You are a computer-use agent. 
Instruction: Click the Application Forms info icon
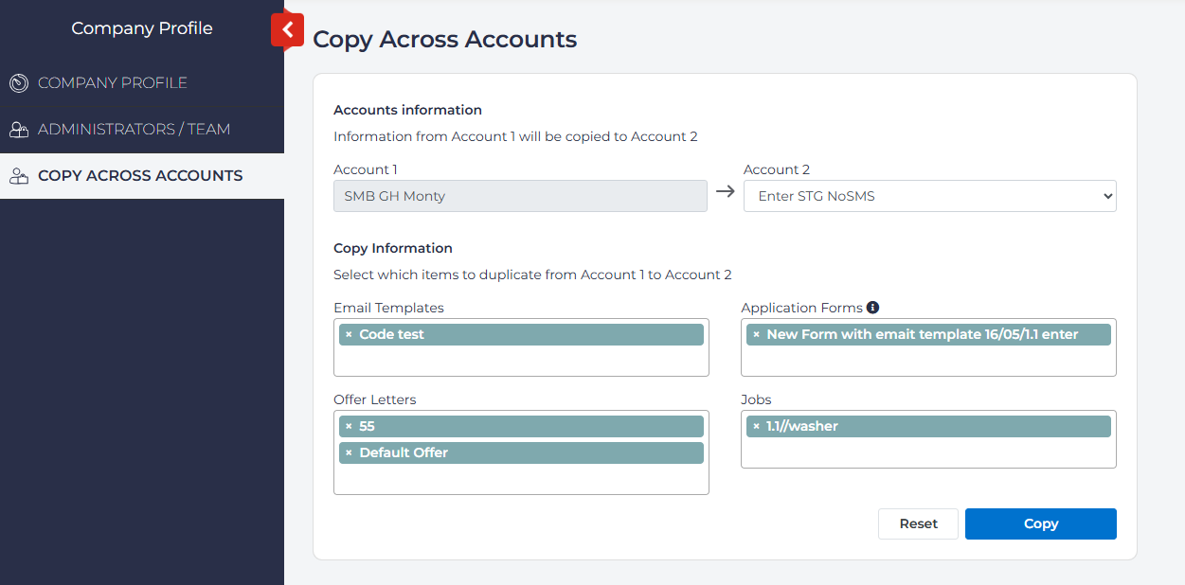(872, 307)
